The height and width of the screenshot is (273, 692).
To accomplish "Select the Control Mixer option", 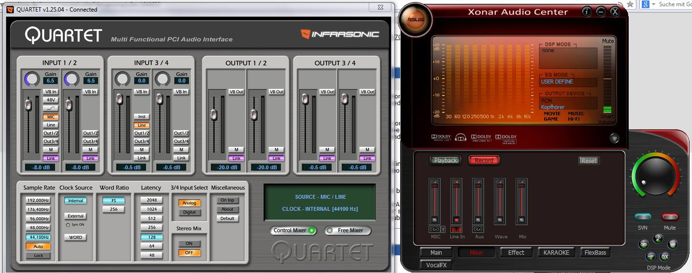I will [293, 231].
